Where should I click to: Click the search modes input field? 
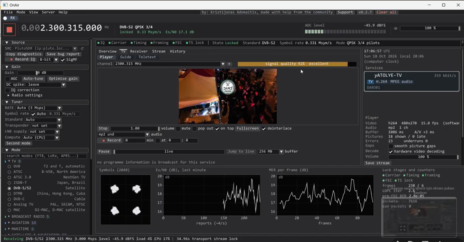coord(46,156)
